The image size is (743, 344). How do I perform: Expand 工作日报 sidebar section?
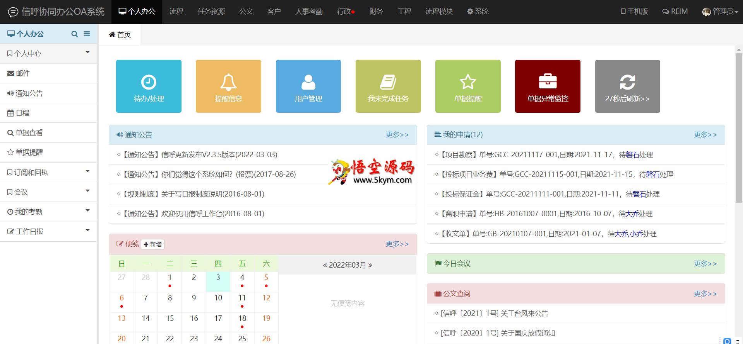coord(48,231)
